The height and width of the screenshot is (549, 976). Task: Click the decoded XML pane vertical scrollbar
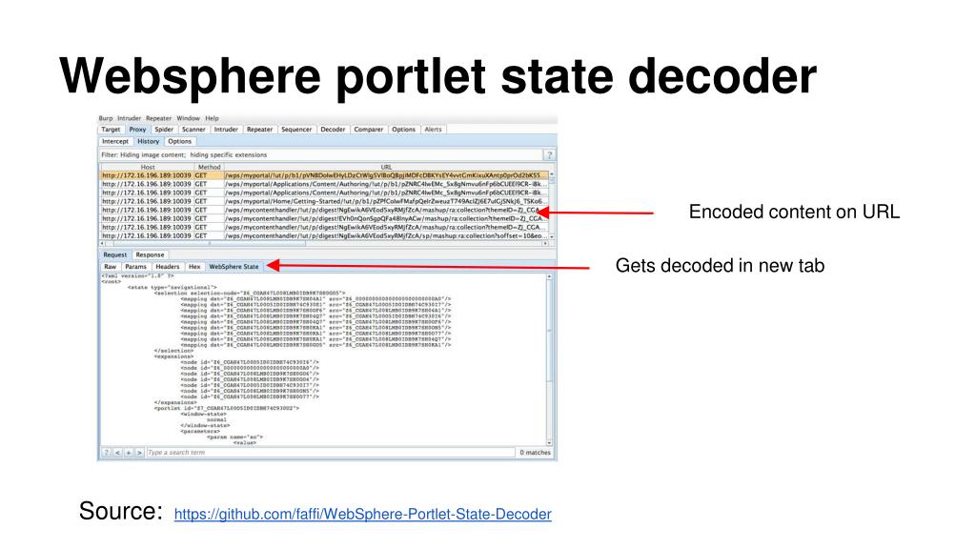click(x=549, y=359)
